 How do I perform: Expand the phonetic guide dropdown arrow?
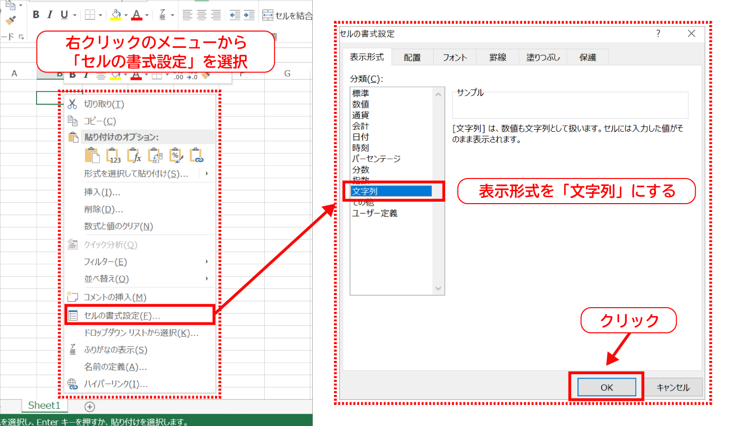coord(172,15)
